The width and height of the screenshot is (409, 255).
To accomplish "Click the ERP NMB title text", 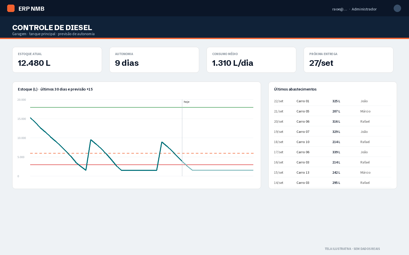I will coord(31,9).
